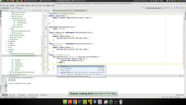Image resolution: width=186 pixels, height=105 pixels.
Task: Click the UTF-8 encoding indicator
Action: pyautogui.click(x=171, y=97)
